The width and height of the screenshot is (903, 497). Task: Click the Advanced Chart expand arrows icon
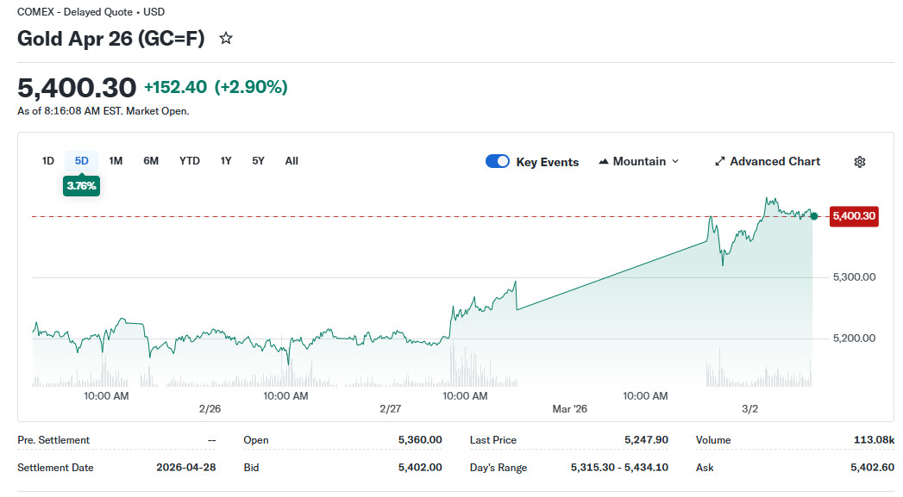pyautogui.click(x=720, y=162)
